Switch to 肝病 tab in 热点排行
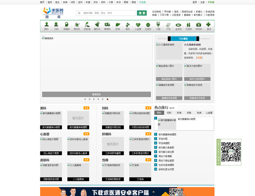This screenshot has height=196, width=255. pos(179,113)
